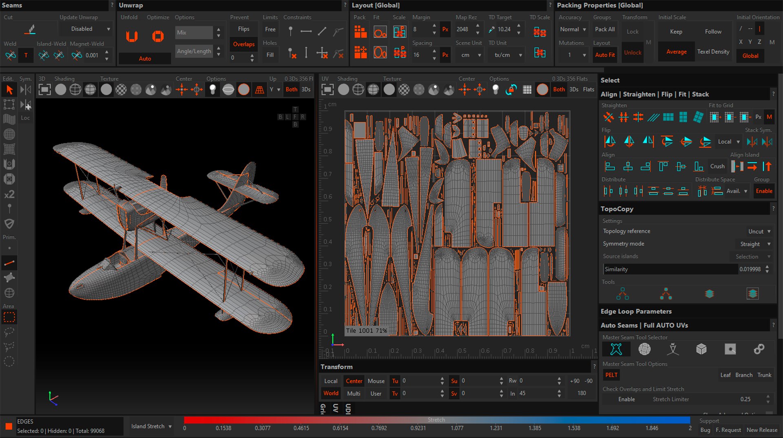Open the Shading menu in 3D viewport

pyautogui.click(x=64, y=78)
